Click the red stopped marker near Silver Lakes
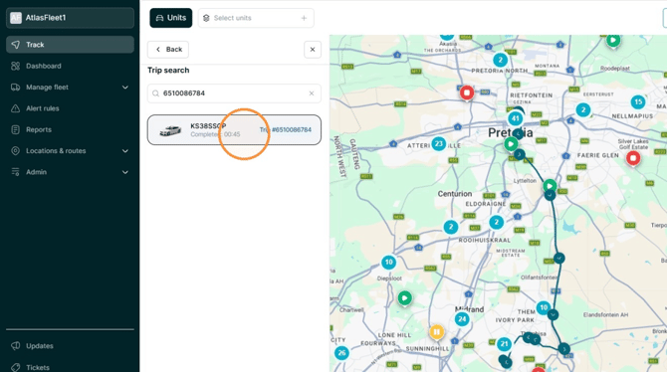667x372 pixels. pos(633,158)
